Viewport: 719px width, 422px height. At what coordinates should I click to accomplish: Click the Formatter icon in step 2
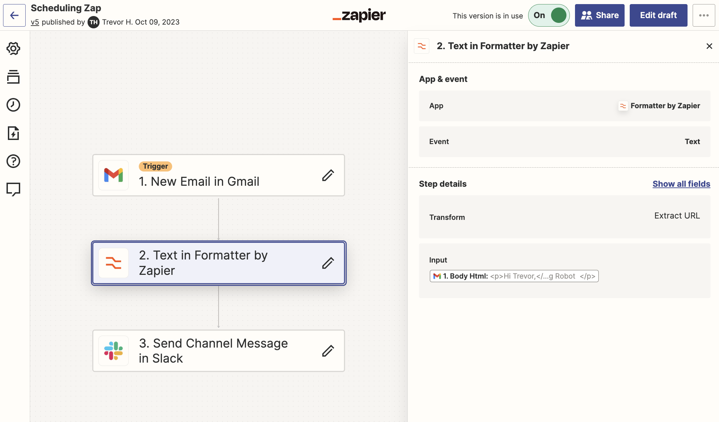[114, 263]
